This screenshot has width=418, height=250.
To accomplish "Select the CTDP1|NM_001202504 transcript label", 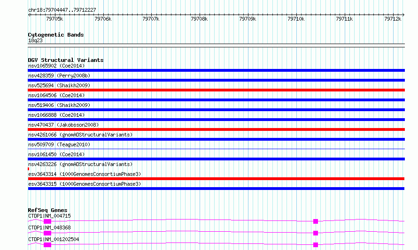I will pyautogui.click(x=54, y=239).
